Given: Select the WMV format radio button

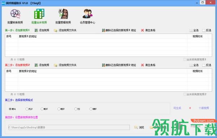Looking at the screenshot, I should 91,109.
